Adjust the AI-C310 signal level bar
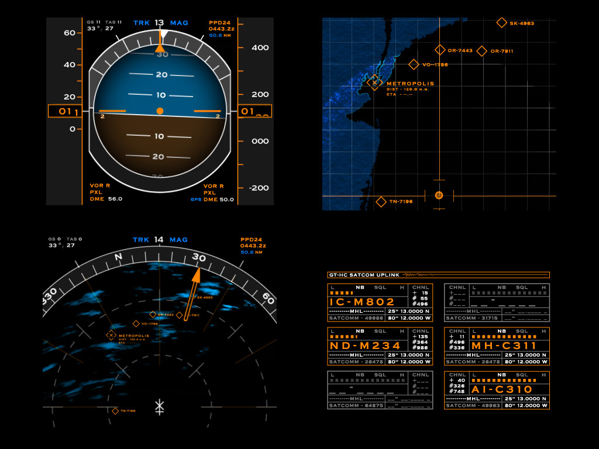Viewport: 599px width, 449px height. click(x=504, y=381)
